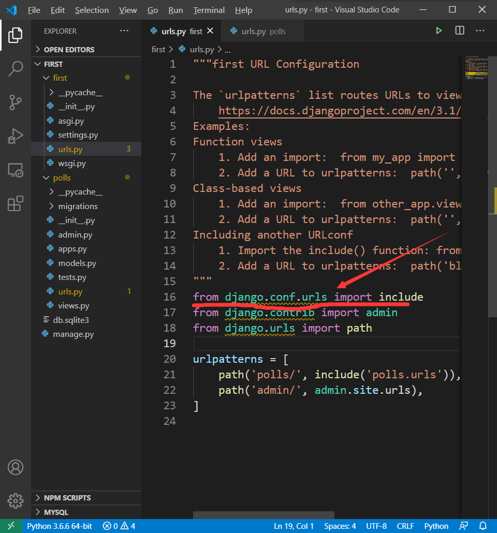Open the Remote Explorer view

16,170
